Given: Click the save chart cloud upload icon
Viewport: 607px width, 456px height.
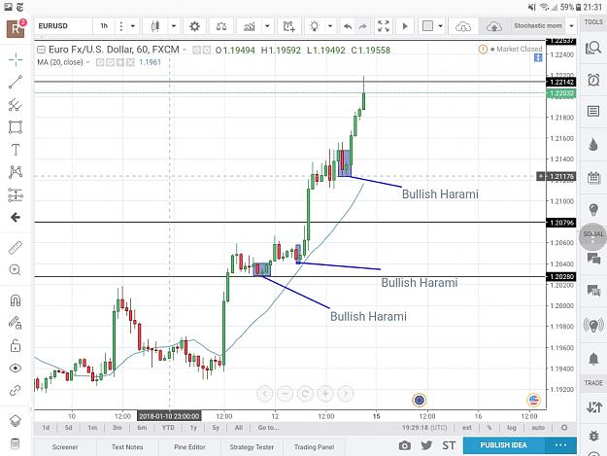Looking at the screenshot, I should [494, 26].
